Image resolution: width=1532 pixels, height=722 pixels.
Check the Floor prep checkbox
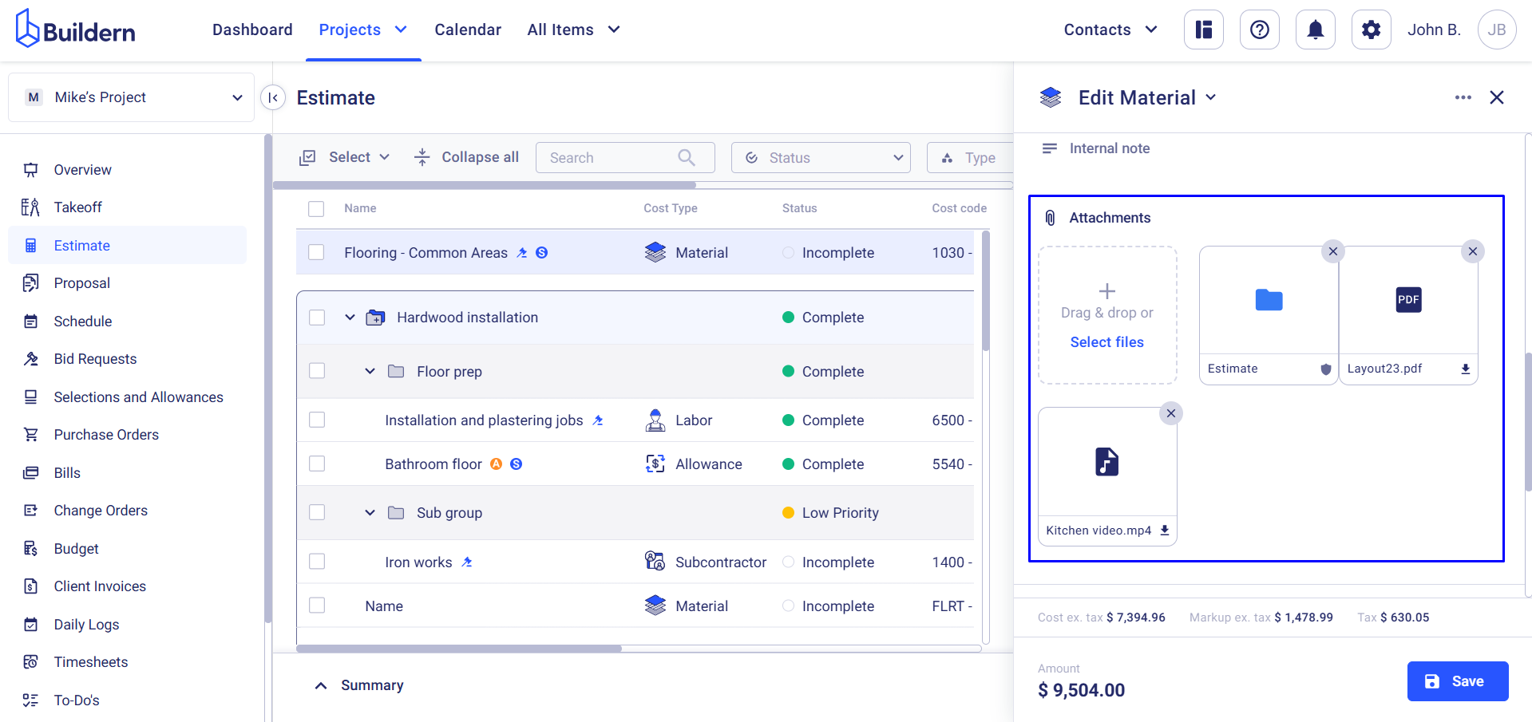tap(317, 371)
